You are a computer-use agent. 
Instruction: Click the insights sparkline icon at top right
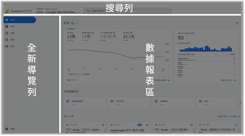click(x=237, y=23)
